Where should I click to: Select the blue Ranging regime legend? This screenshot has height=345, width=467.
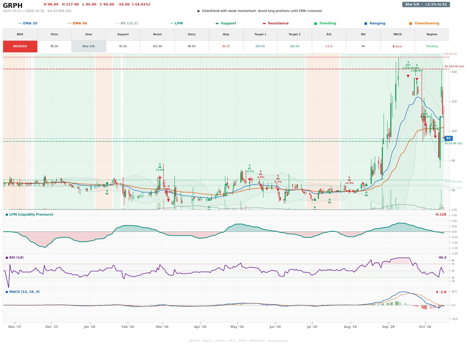pos(375,23)
